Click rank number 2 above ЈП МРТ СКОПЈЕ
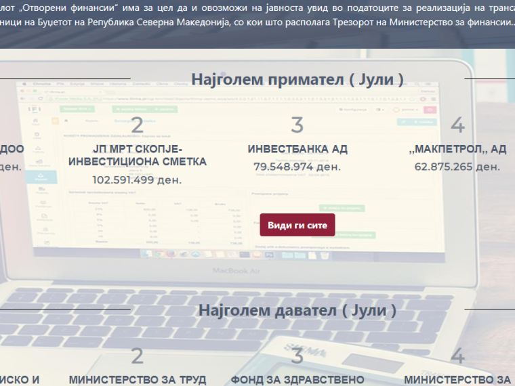 pyautogui.click(x=138, y=125)
